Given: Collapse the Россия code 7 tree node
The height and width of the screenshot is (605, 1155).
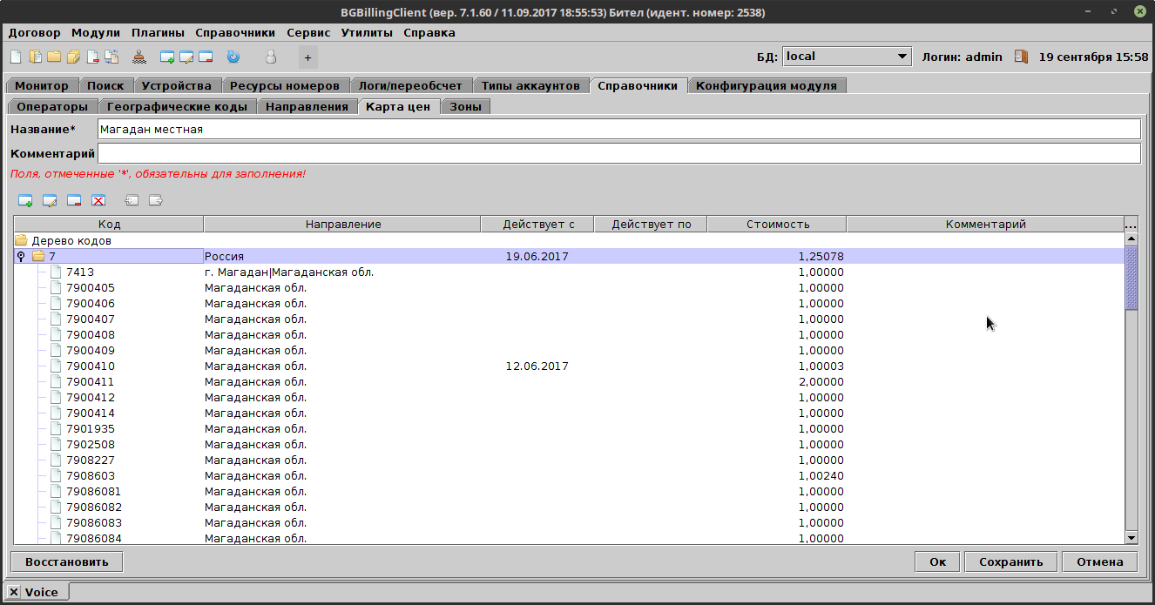Looking at the screenshot, I should (x=20, y=256).
